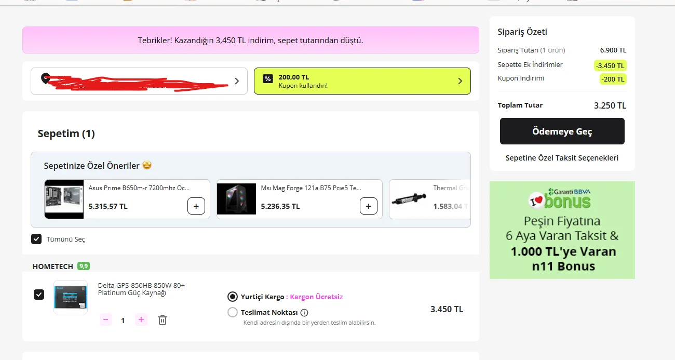The image size is (675, 360).
Task: Click the Tebrikler discount notification banner
Action: 251,40
